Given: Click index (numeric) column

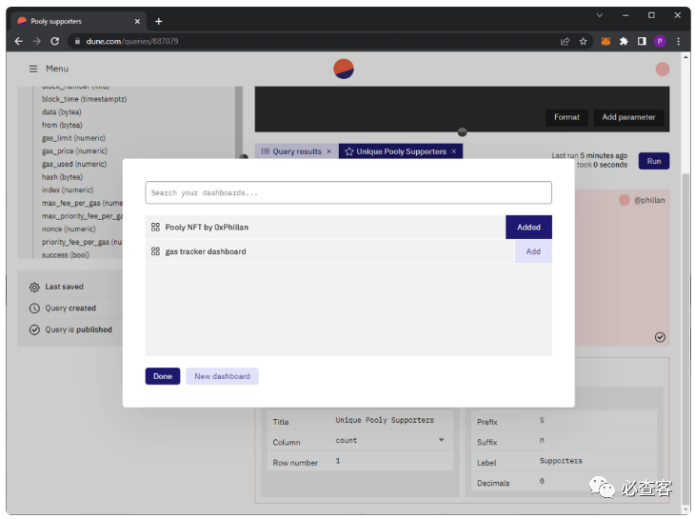Looking at the screenshot, I should [68, 190].
